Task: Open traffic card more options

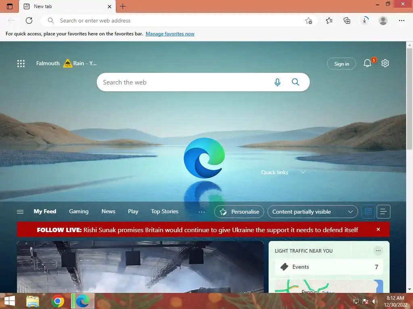Action: (x=378, y=251)
